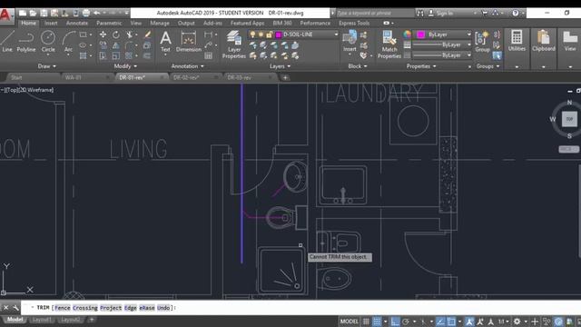581x327 pixels.
Task: Click magenta layer color swatch
Action: 279,35
